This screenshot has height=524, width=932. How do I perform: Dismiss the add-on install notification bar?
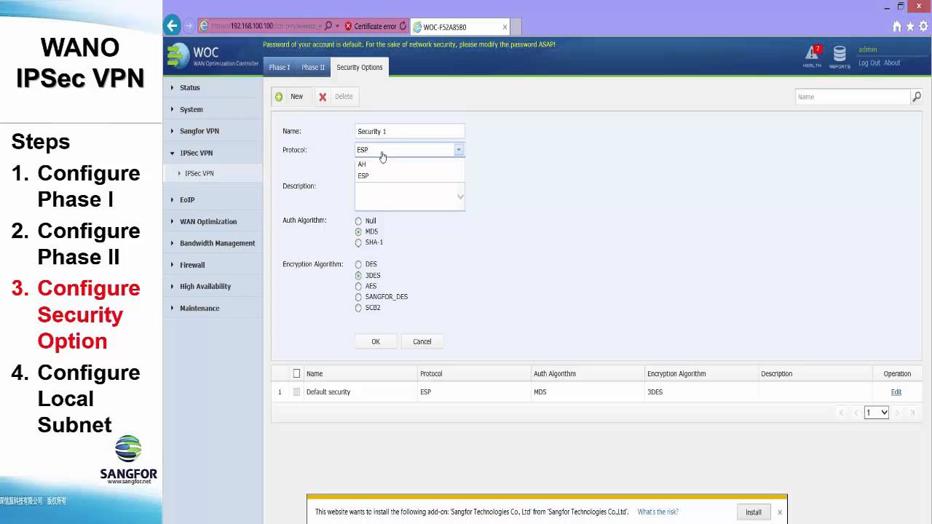[779, 512]
